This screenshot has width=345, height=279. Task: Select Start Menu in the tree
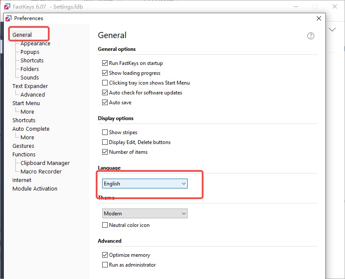click(x=26, y=103)
